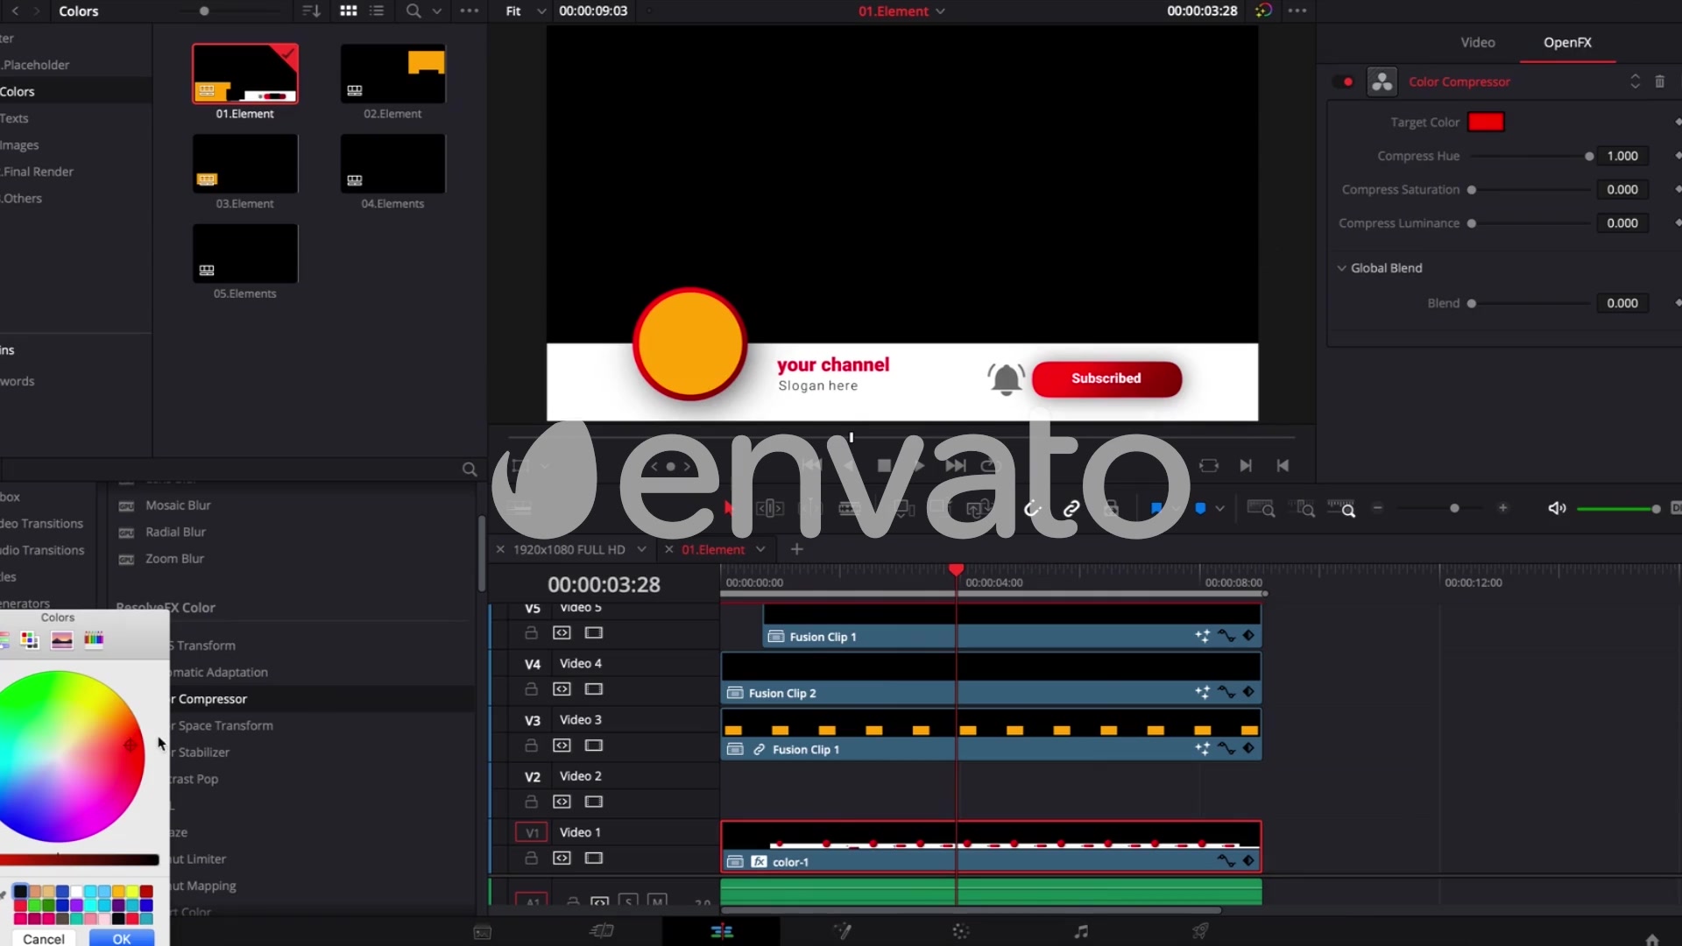Viewport: 1682px width, 946px height.
Task: Switch media pool to thumbnail grid view
Action: (348, 11)
